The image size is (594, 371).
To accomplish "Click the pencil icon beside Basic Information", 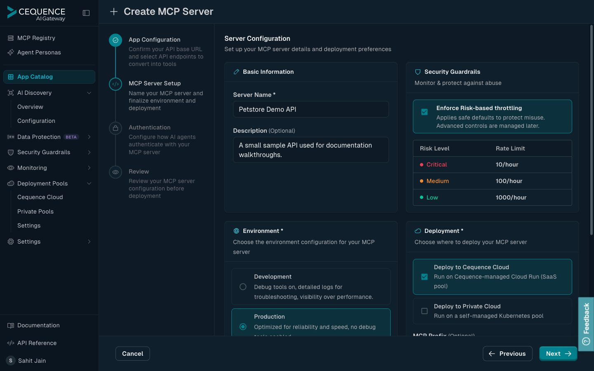I will pos(236,72).
